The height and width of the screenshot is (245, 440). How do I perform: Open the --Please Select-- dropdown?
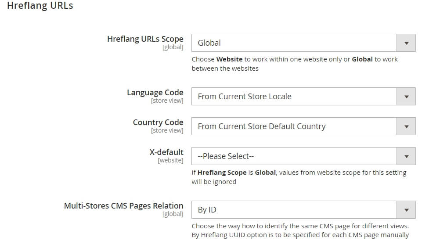[303, 156]
